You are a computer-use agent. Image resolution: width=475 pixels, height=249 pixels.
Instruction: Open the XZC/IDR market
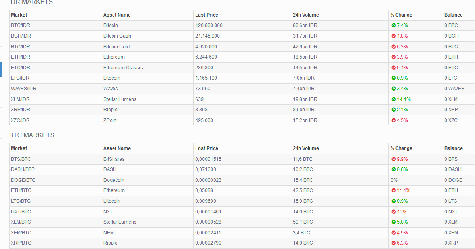pyautogui.click(x=20, y=120)
